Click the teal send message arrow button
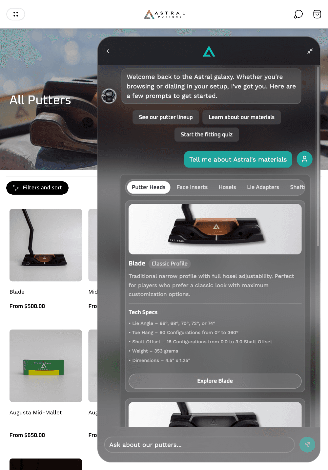 click(x=307, y=444)
